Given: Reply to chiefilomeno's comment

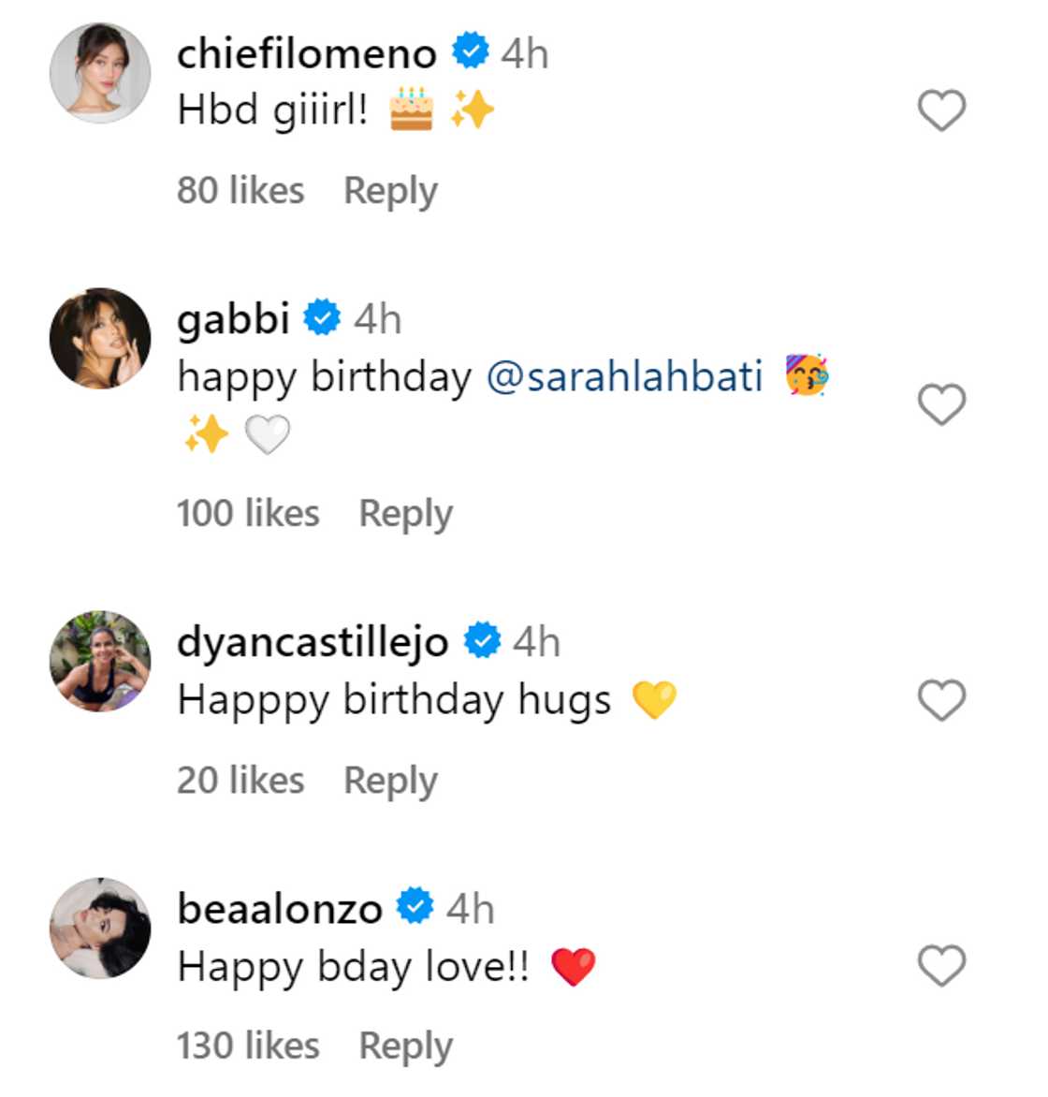Looking at the screenshot, I should [391, 190].
